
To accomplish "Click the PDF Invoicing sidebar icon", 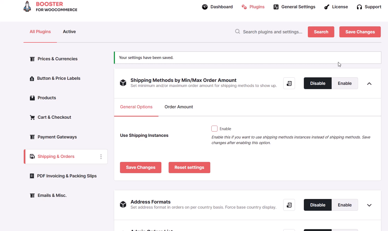I will (32, 176).
